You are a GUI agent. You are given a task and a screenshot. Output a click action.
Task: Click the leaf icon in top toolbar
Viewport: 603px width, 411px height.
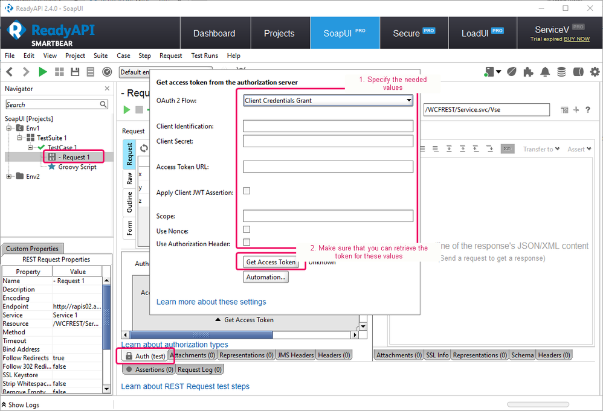(512, 72)
